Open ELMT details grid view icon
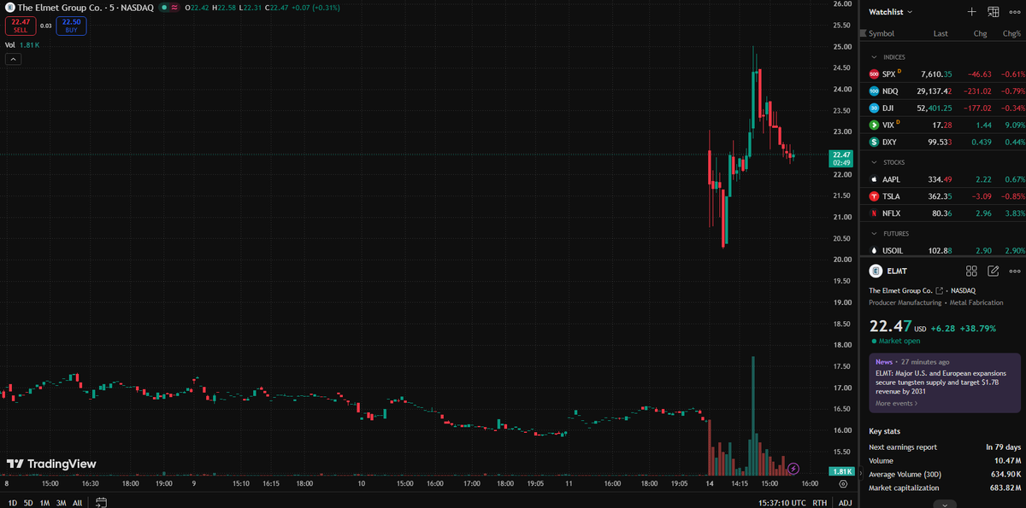Screen dimensions: 1026x508 [971, 271]
